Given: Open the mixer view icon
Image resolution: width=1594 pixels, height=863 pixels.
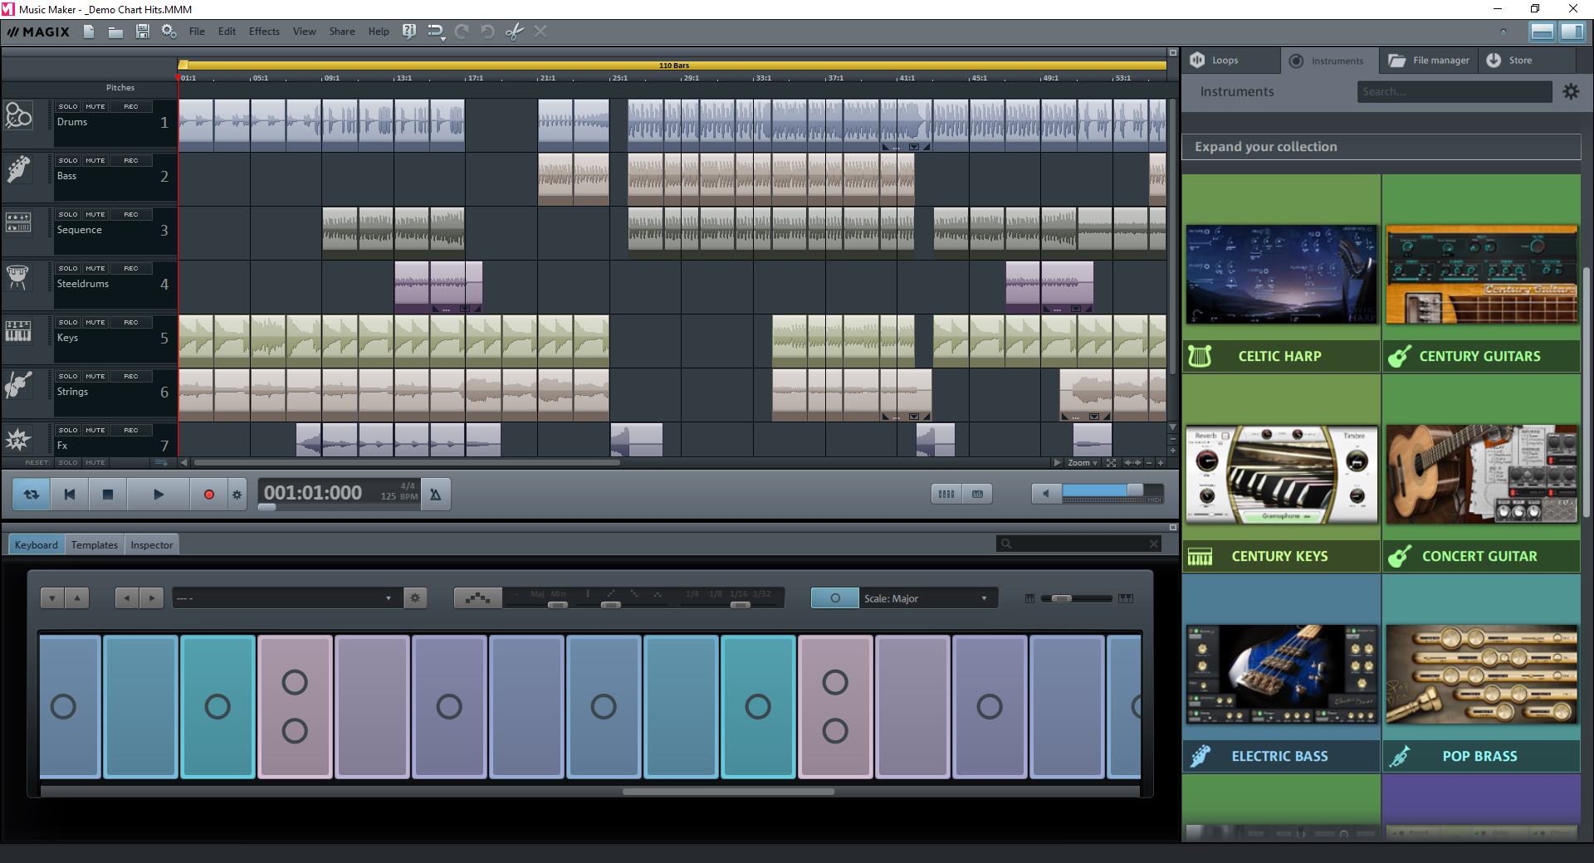Looking at the screenshot, I should pos(946,494).
